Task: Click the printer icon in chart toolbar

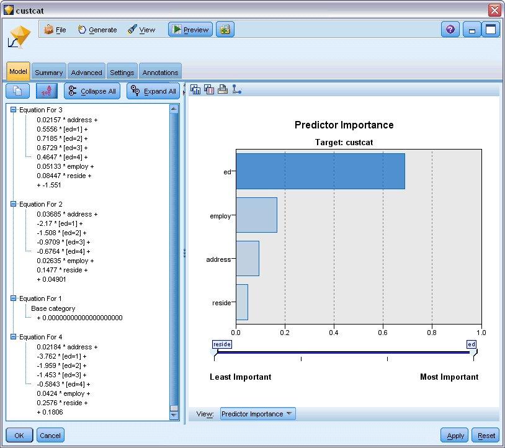Action: 223,89
